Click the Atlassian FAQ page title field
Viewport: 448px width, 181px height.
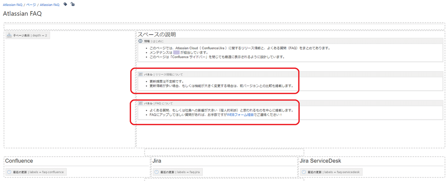coord(22,14)
